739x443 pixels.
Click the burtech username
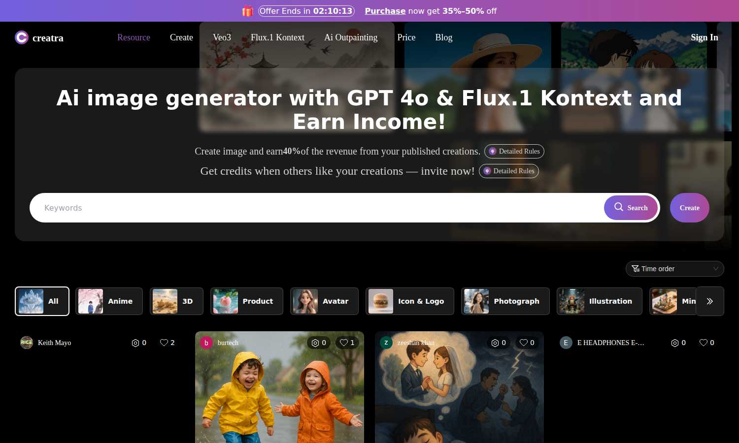tap(228, 343)
